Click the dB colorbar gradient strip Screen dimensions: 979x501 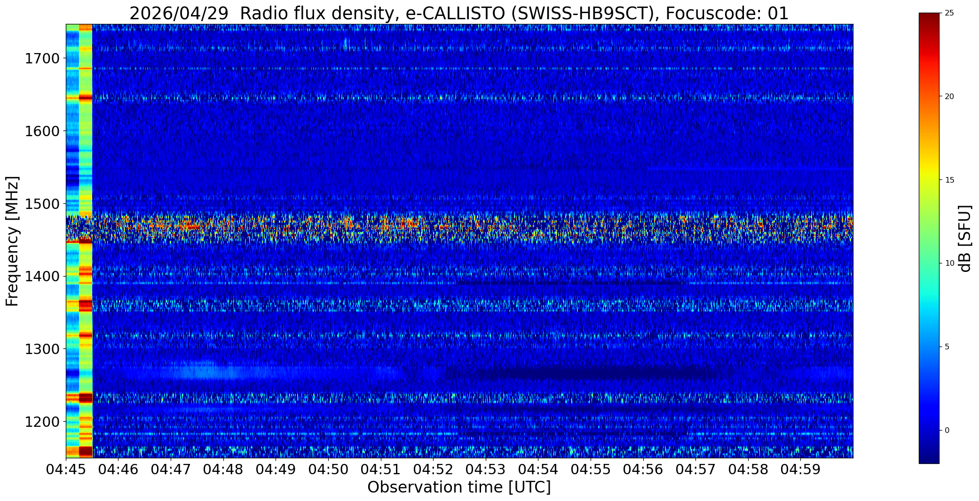929,239
